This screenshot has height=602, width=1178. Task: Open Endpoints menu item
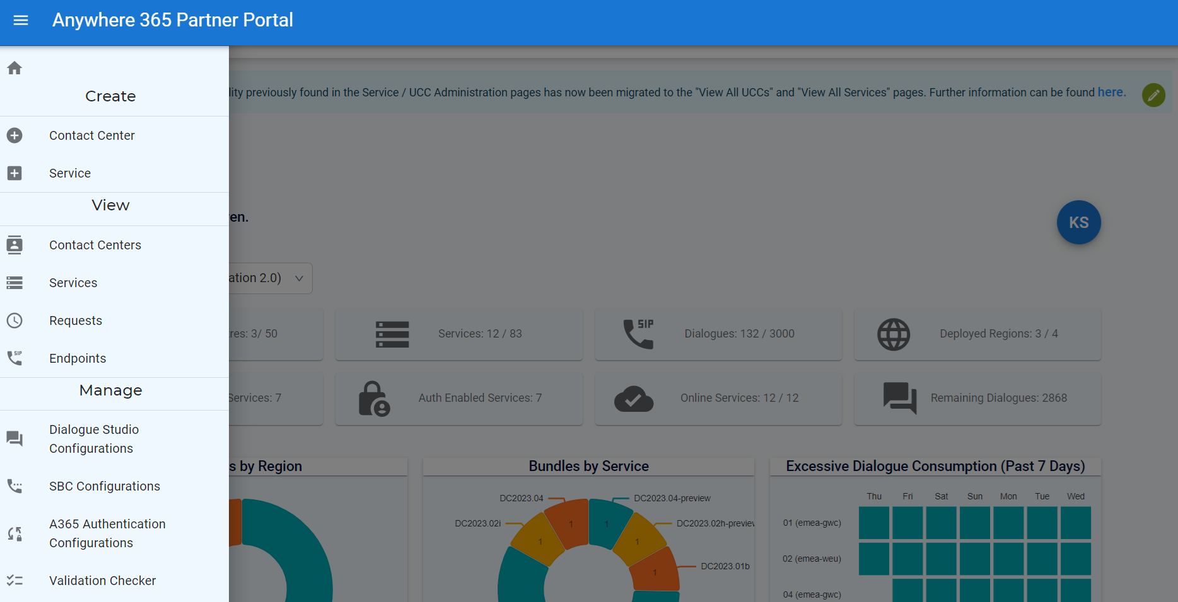(x=114, y=358)
